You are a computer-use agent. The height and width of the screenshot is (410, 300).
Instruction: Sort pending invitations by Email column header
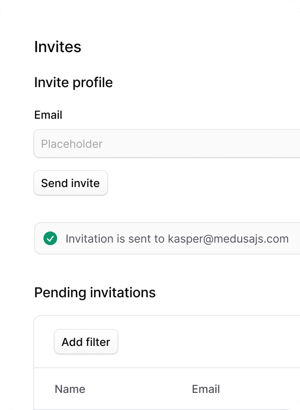[x=206, y=389]
